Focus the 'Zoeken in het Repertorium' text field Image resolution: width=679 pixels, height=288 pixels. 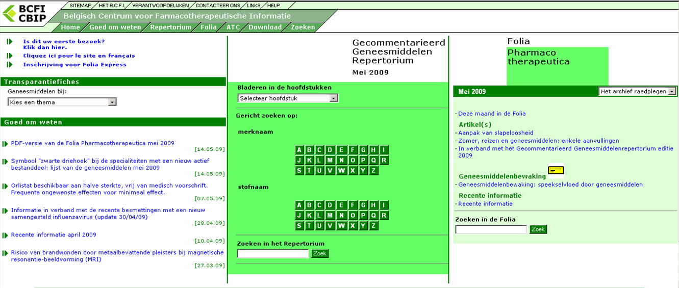pos(273,253)
